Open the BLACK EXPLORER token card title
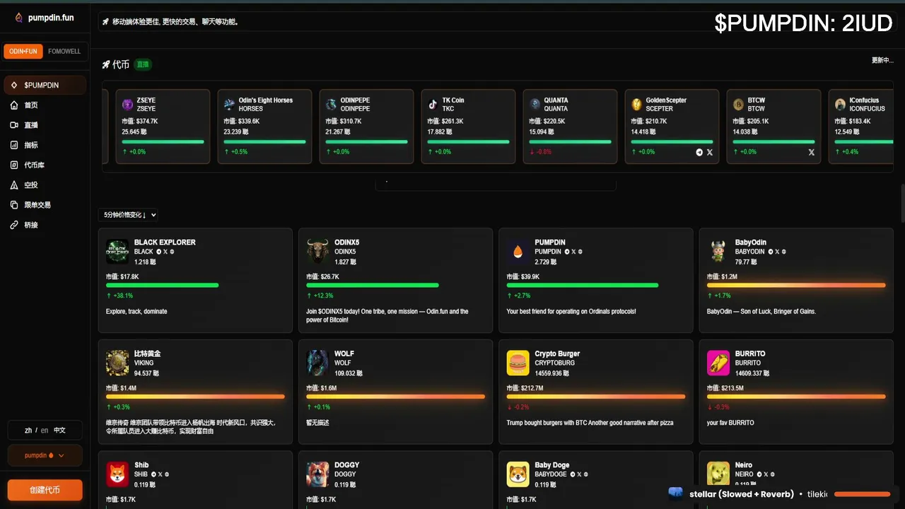This screenshot has height=509, width=905. tap(165, 242)
